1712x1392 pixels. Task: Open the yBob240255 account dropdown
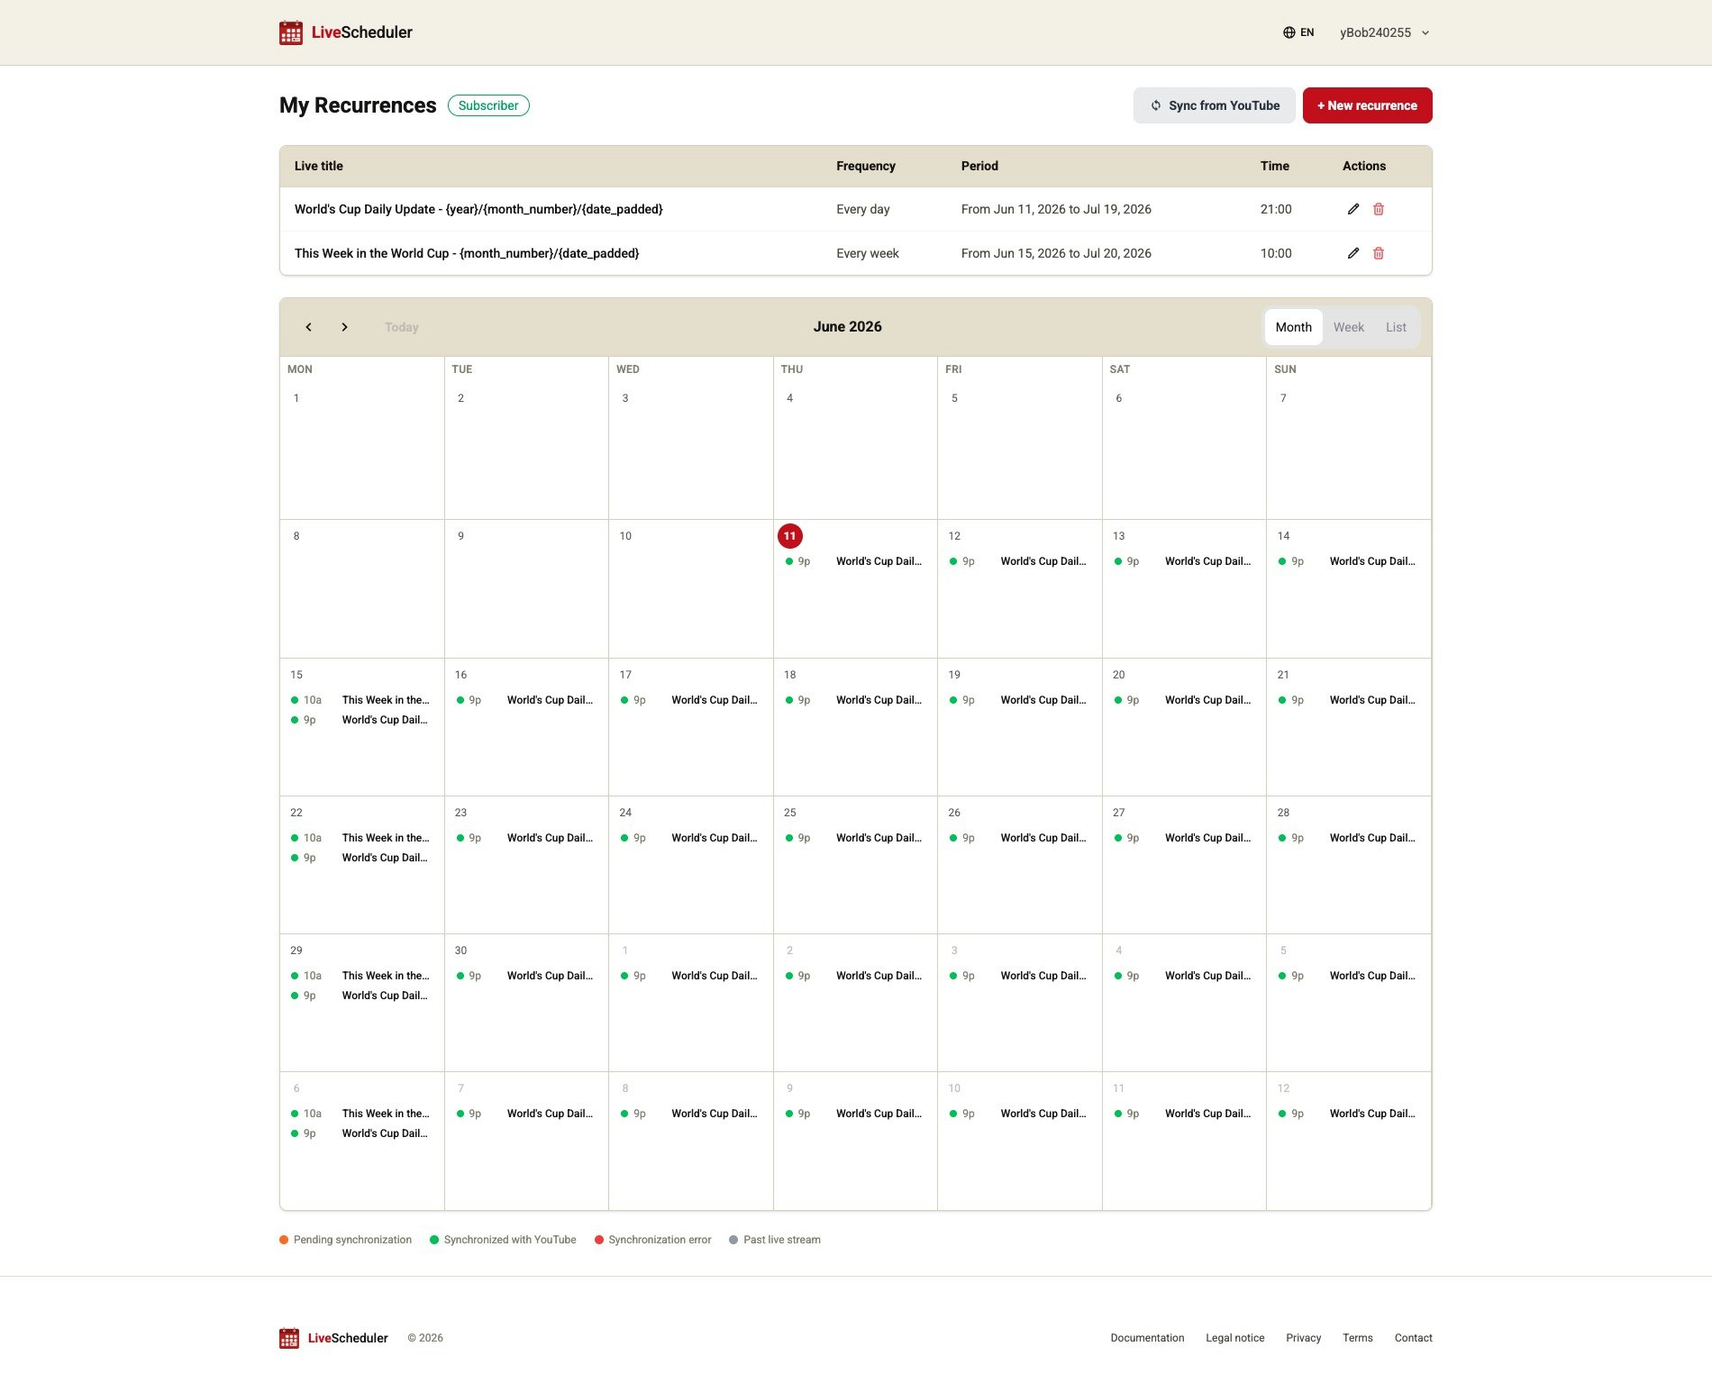pyautogui.click(x=1385, y=32)
